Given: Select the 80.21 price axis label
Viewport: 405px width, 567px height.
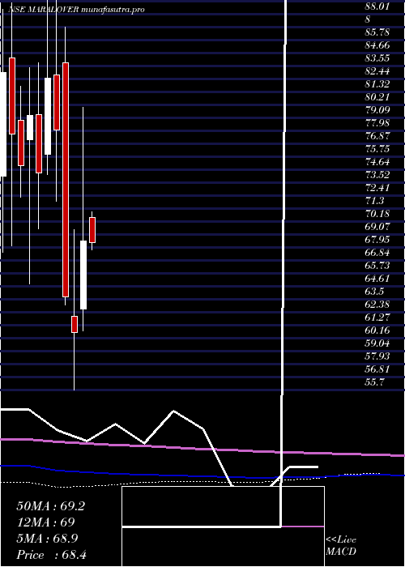Looking at the screenshot, I should pyautogui.click(x=377, y=97).
